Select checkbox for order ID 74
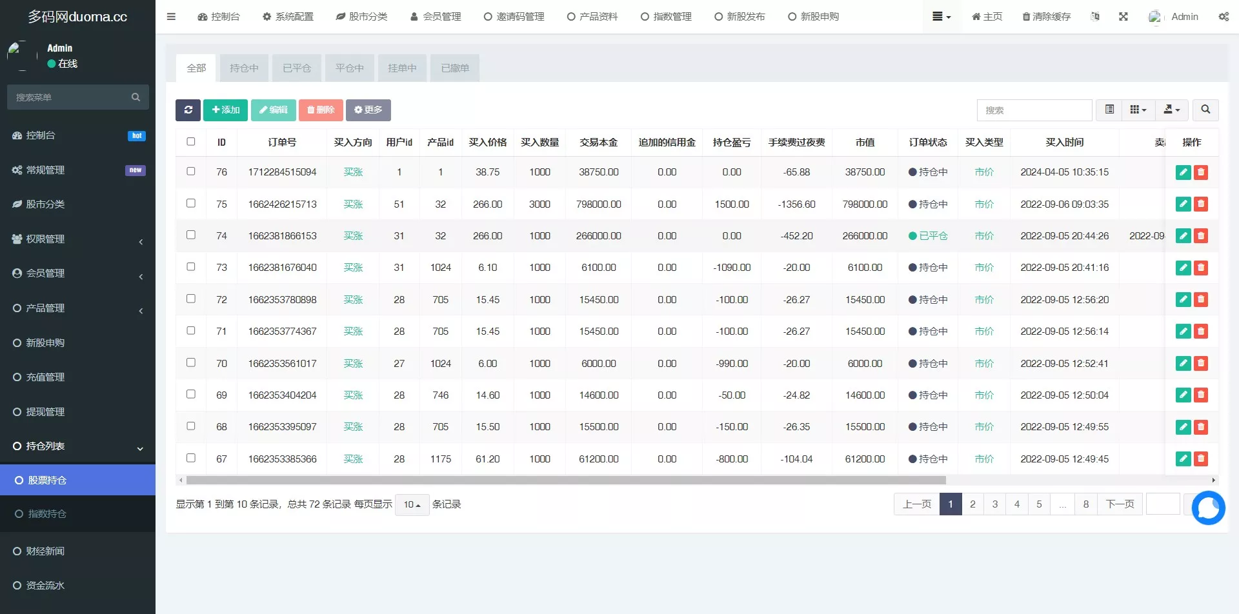This screenshot has height=614, width=1239. 191,235
